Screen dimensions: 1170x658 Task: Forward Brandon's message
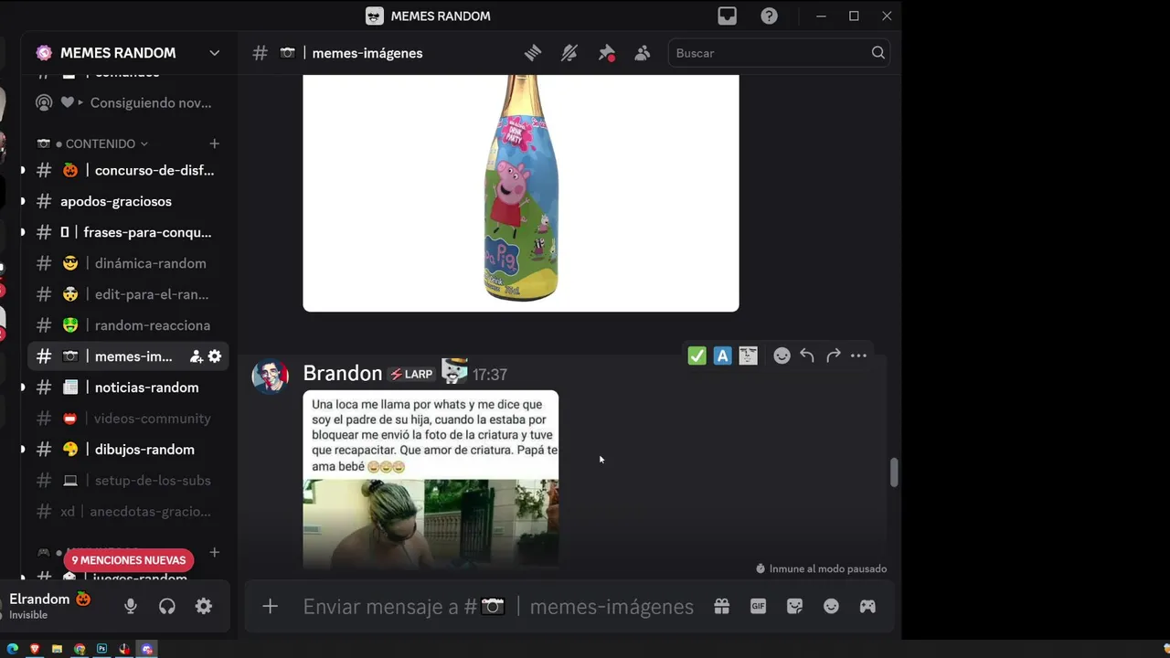click(x=833, y=356)
